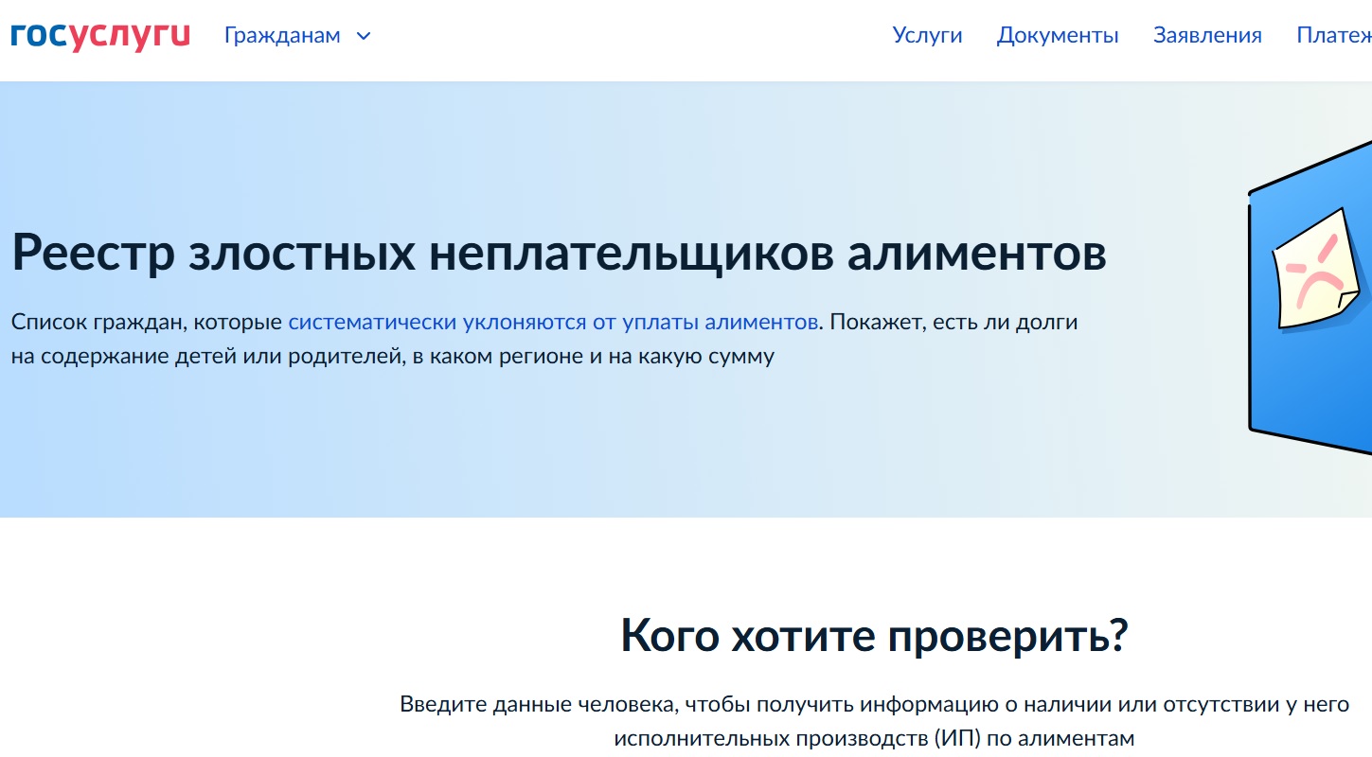1372x757 pixels.
Task: Click the line исполнительных производств (ИП) по алиментам
Action: pyautogui.click(x=874, y=738)
